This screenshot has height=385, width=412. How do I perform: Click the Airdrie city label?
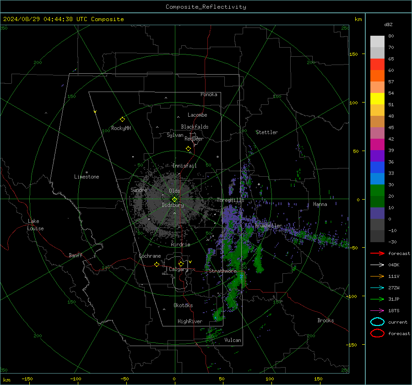(180, 244)
